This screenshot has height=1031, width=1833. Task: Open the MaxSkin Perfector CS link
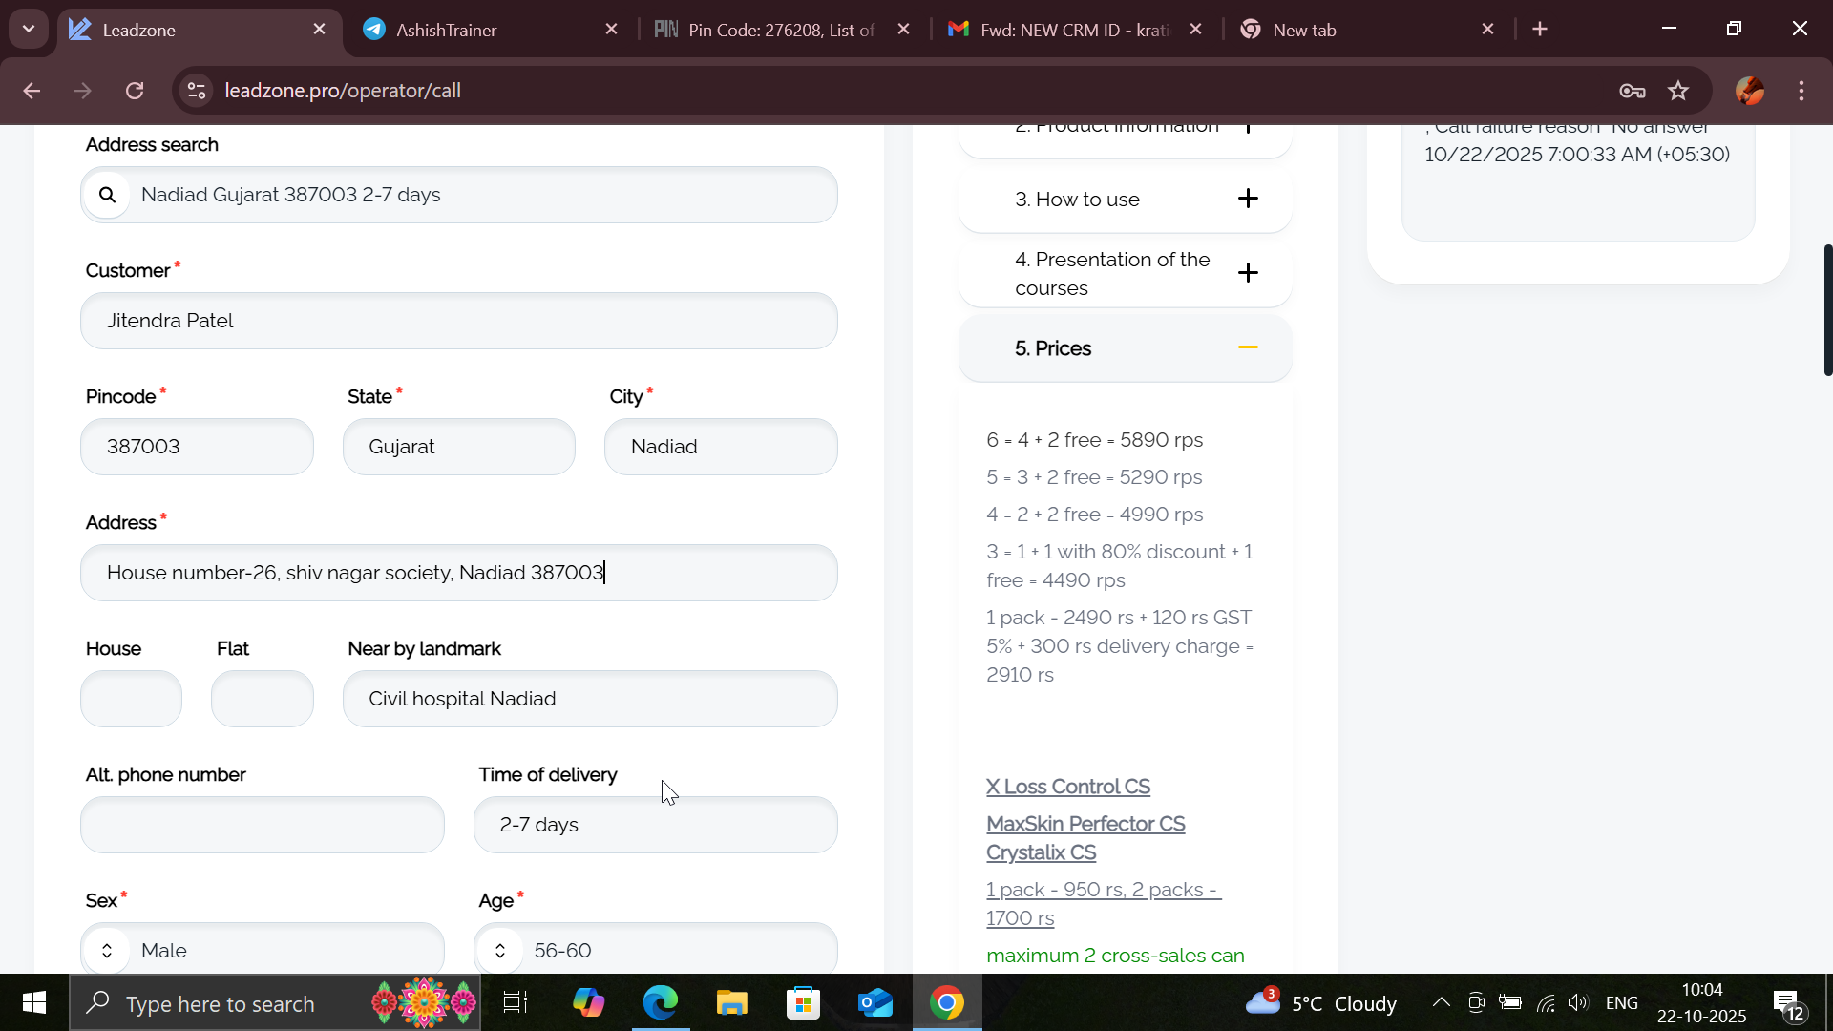[x=1085, y=824]
